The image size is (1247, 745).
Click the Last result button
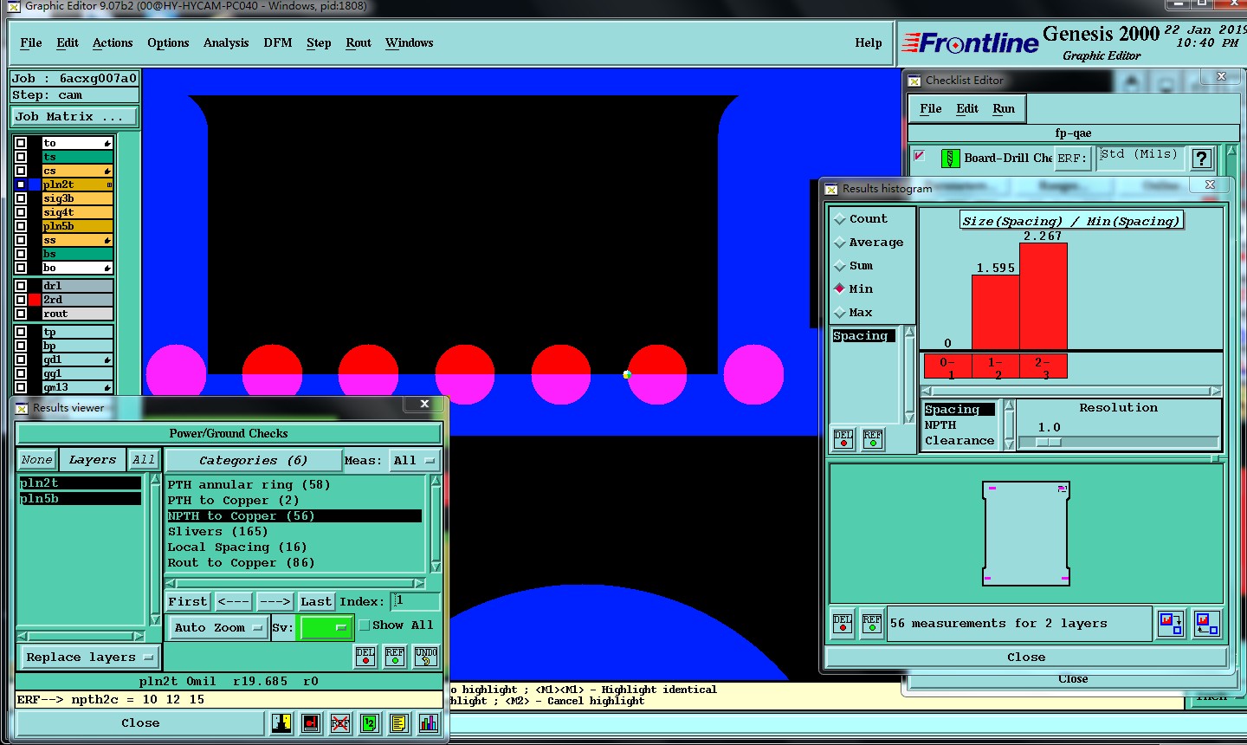[x=316, y=602]
